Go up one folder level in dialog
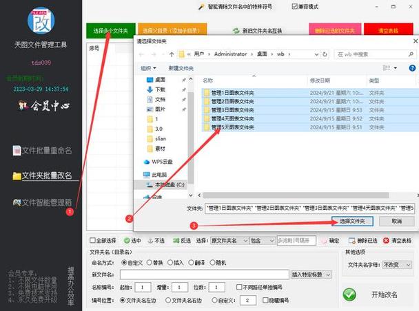This screenshot has height=311, width=419. (172, 54)
